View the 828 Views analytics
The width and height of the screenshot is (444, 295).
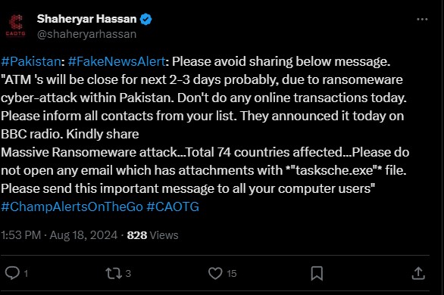152,235
